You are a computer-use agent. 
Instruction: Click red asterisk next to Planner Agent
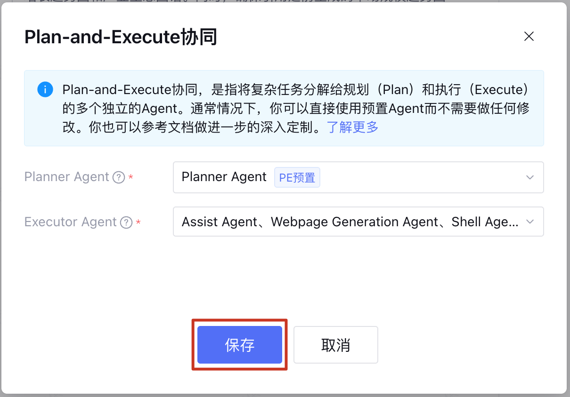[x=131, y=178]
